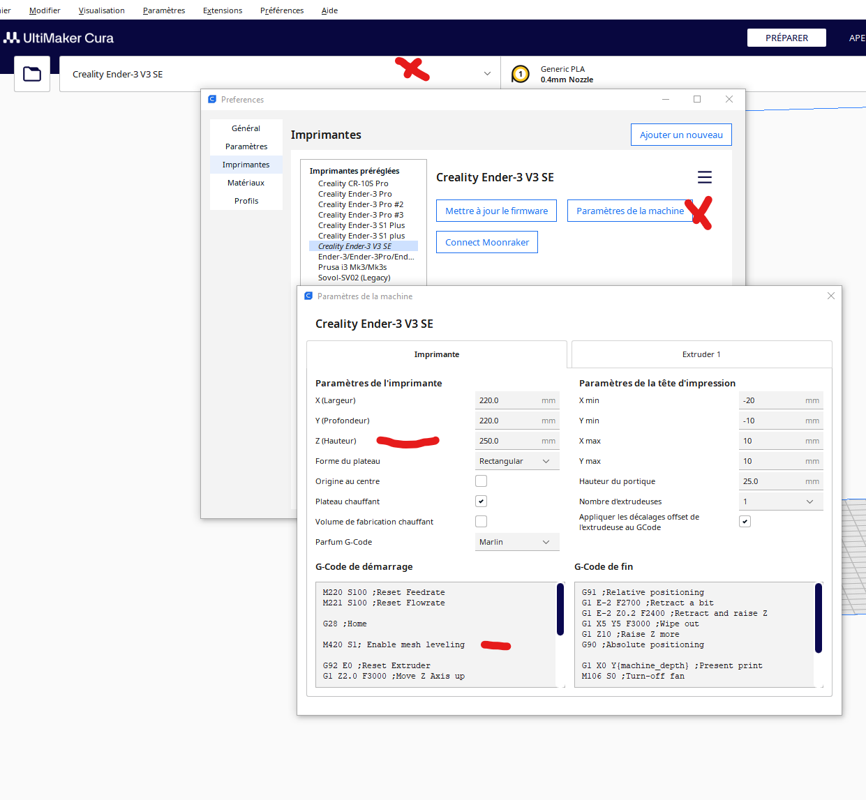Open the file folder icon

click(32, 74)
